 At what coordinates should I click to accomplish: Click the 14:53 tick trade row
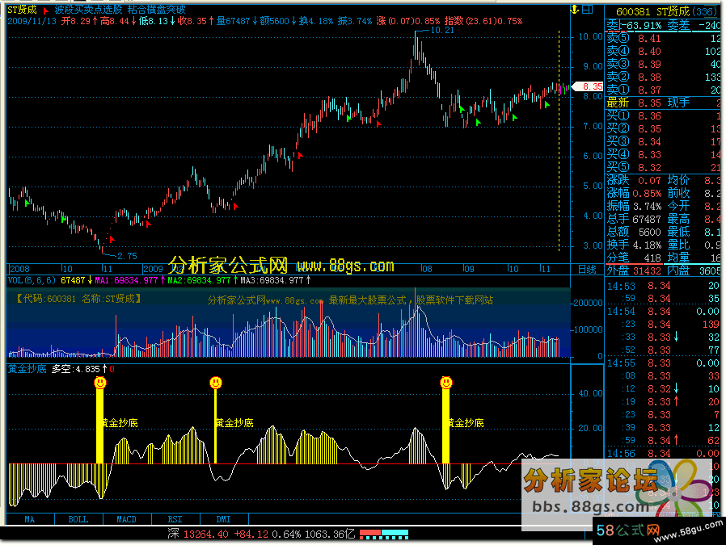[664, 287]
